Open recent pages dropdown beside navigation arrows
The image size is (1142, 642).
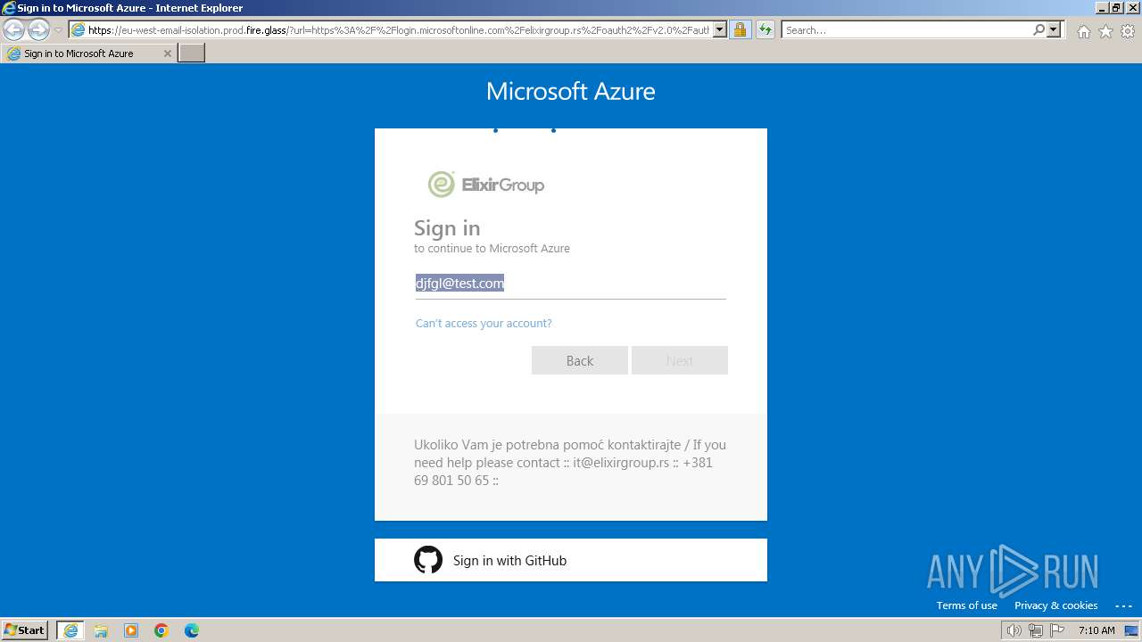tap(58, 30)
